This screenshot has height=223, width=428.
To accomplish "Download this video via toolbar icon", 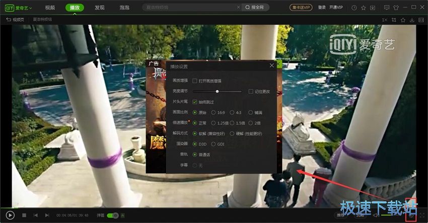I will [x=412, y=20].
